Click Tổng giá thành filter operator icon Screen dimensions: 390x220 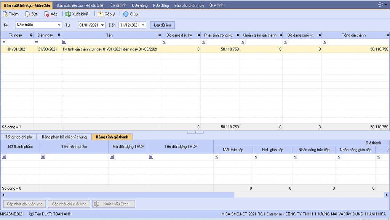pos(325,42)
